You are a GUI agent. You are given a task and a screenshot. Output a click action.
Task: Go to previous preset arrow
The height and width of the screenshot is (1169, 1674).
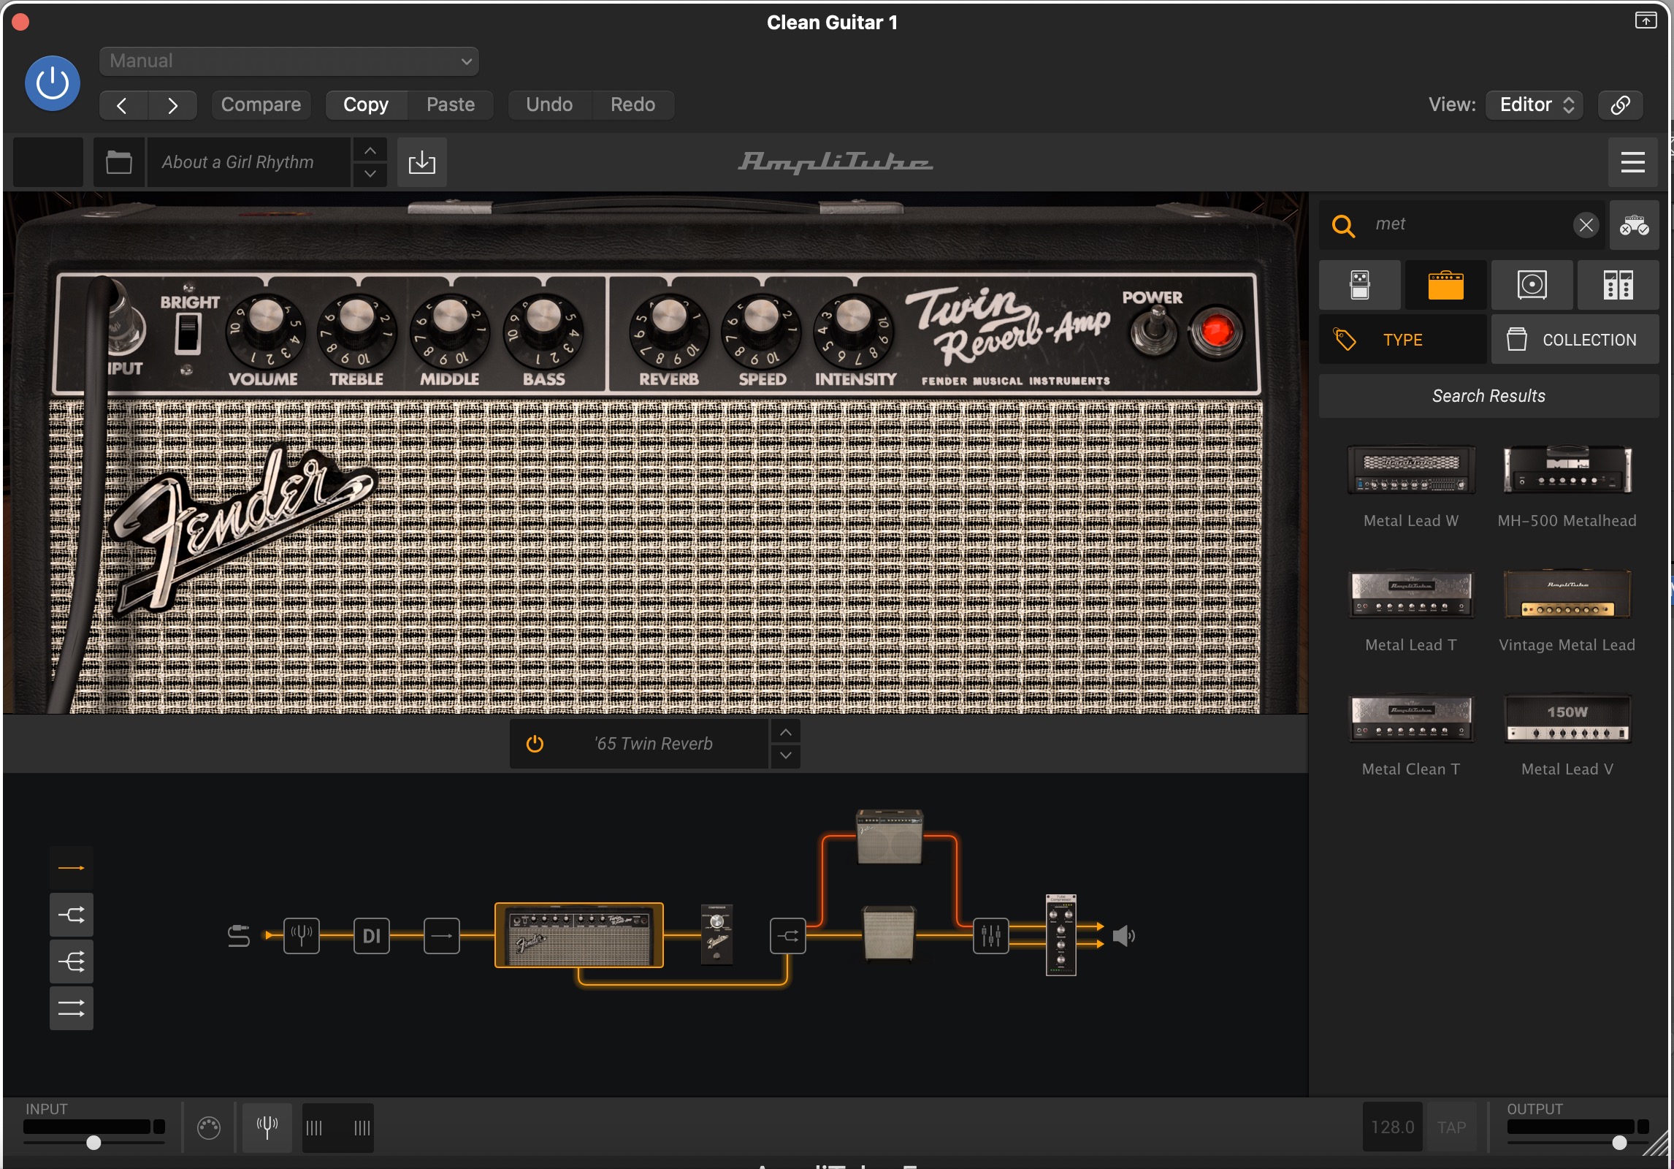point(123,105)
